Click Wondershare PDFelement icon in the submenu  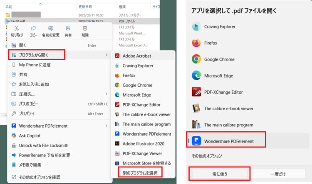point(117,134)
